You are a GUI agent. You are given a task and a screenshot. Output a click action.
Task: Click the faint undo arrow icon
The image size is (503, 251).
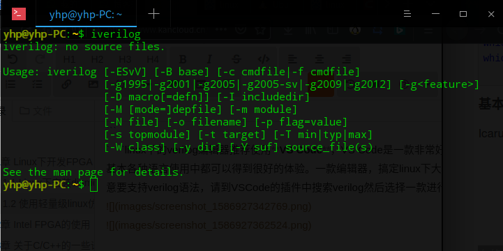(x=12, y=59)
